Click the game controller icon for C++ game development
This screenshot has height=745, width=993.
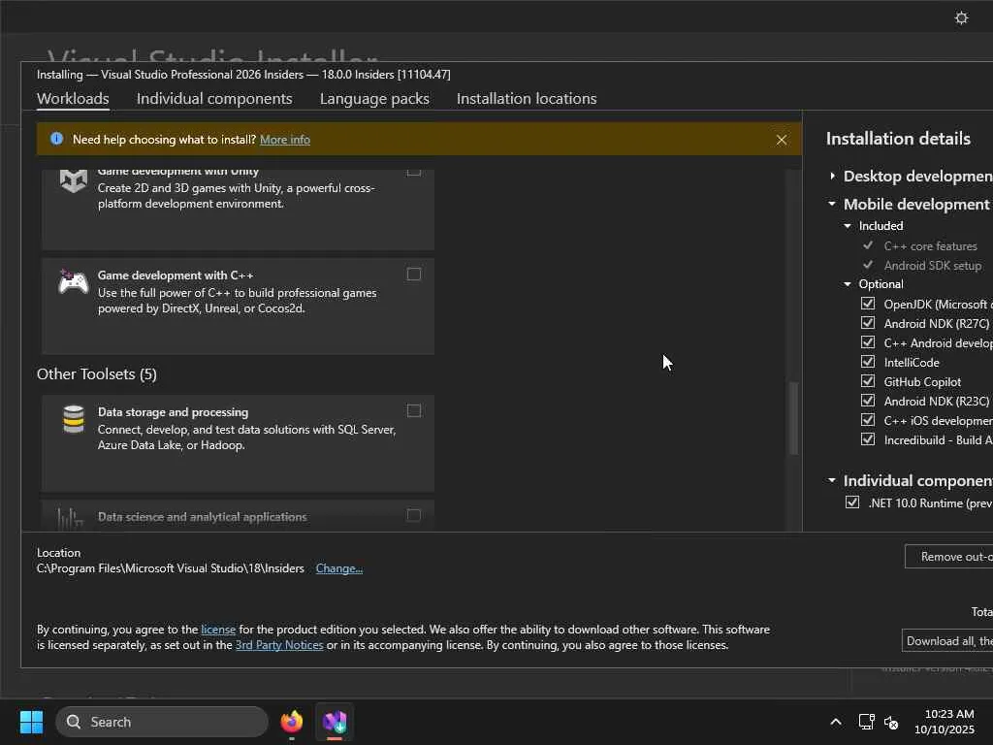click(x=74, y=282)
